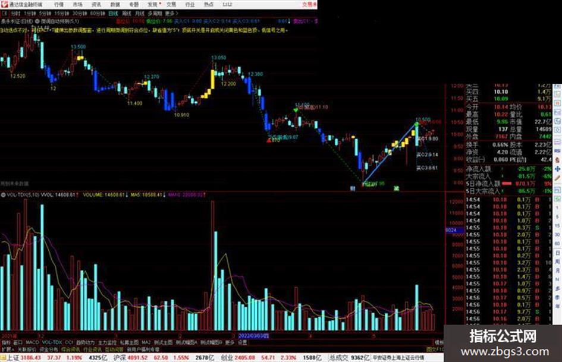This screenshot has width=562, height=362.
Task: Open 行业资讯 panel
Action: point(92,349)
